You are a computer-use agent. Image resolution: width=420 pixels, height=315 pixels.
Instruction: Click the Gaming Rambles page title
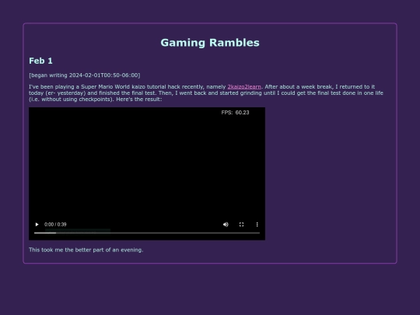(x=210, y=43)
